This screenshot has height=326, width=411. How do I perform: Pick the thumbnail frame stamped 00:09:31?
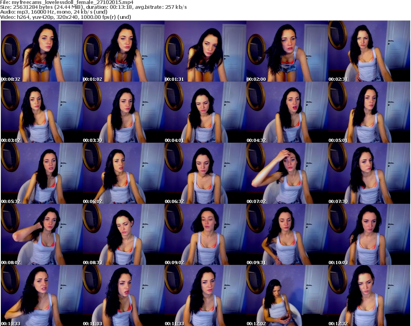pos(287,234)
